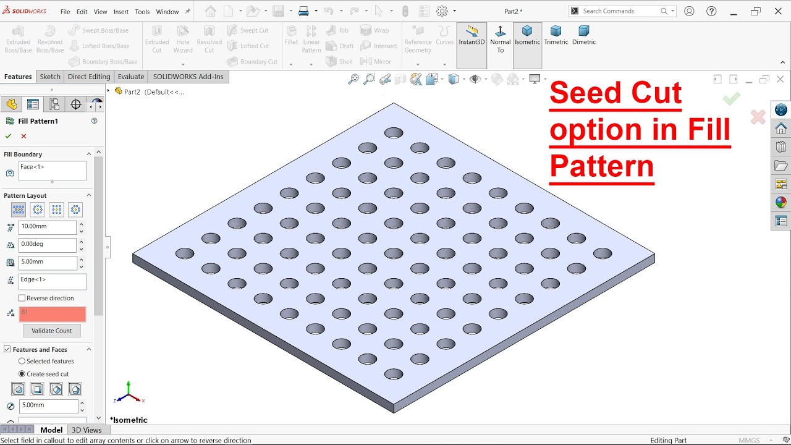
Task: Open the options gear dropdown arrow
Action: [x=455, y=11]
